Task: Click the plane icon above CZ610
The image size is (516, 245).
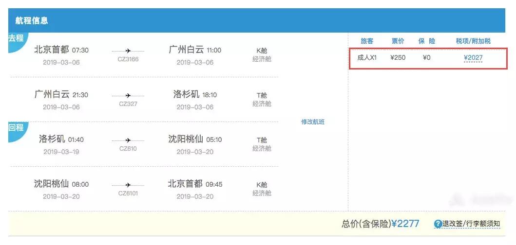Action: point(128,140)
